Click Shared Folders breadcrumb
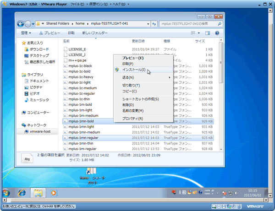275x211 pixels. pyautogui.click(x=58, y=23)
